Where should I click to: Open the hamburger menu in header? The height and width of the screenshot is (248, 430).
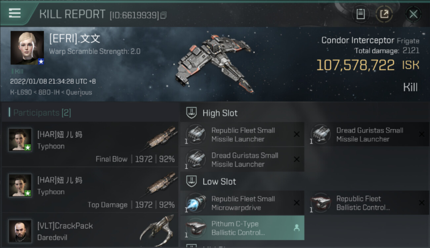point(15,13)
